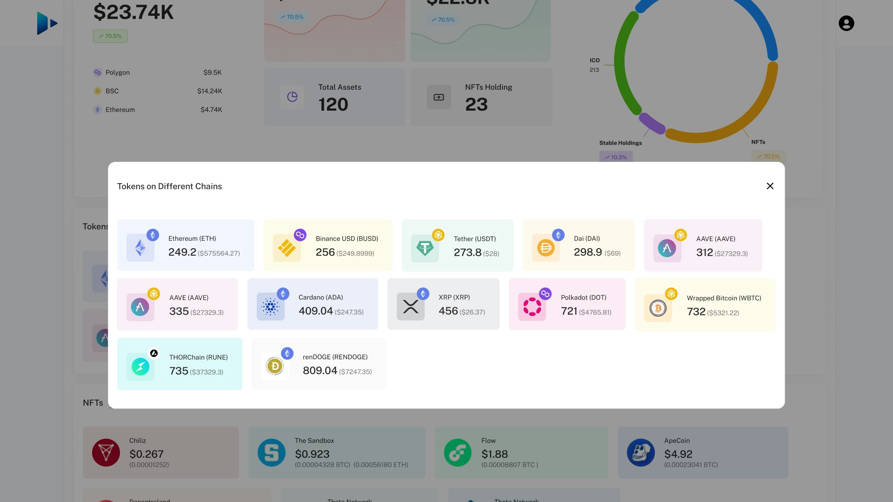
Task: Click the Flow coin logo
Action: pyautogui.click(x=458, y=453)
